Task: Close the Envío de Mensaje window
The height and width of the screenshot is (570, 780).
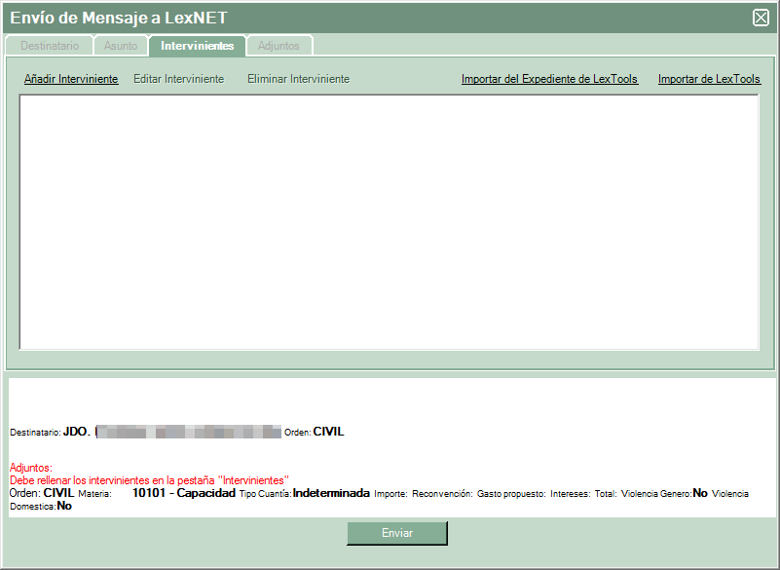Action: [761, 18]
